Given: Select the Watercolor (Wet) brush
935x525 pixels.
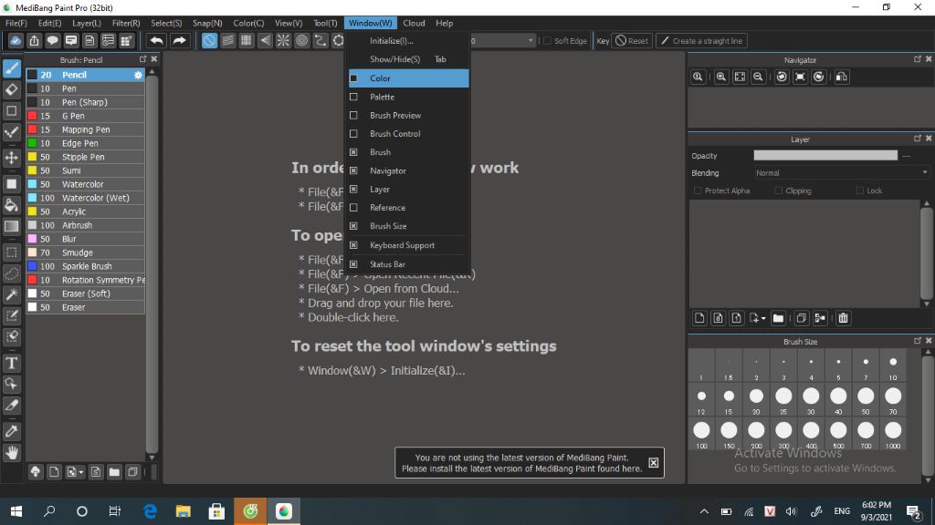Looking at the screenshot, I should pyautogui.click(x=85, y=198).
